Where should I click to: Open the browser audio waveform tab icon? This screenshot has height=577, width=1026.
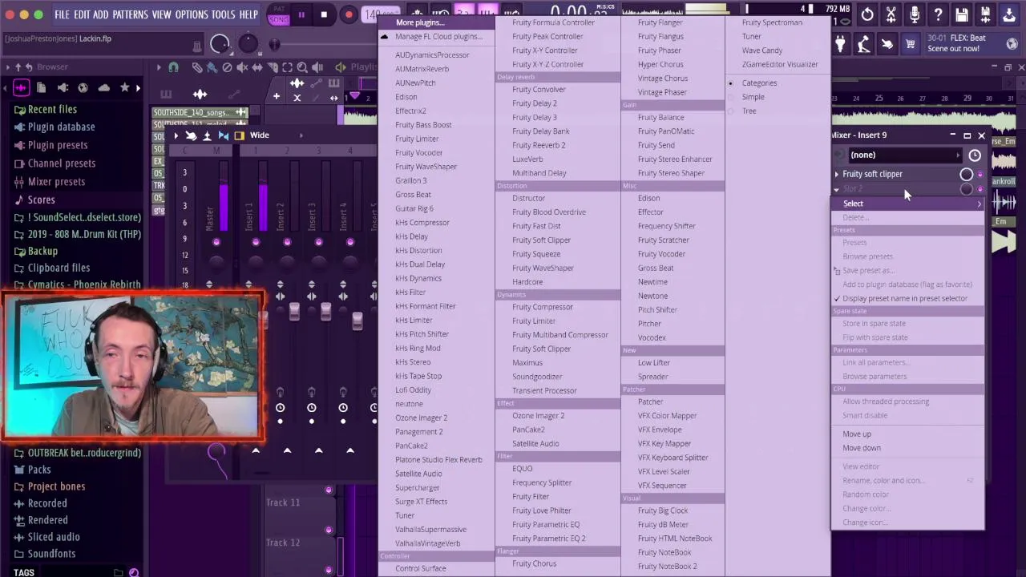tap(21, 87)
